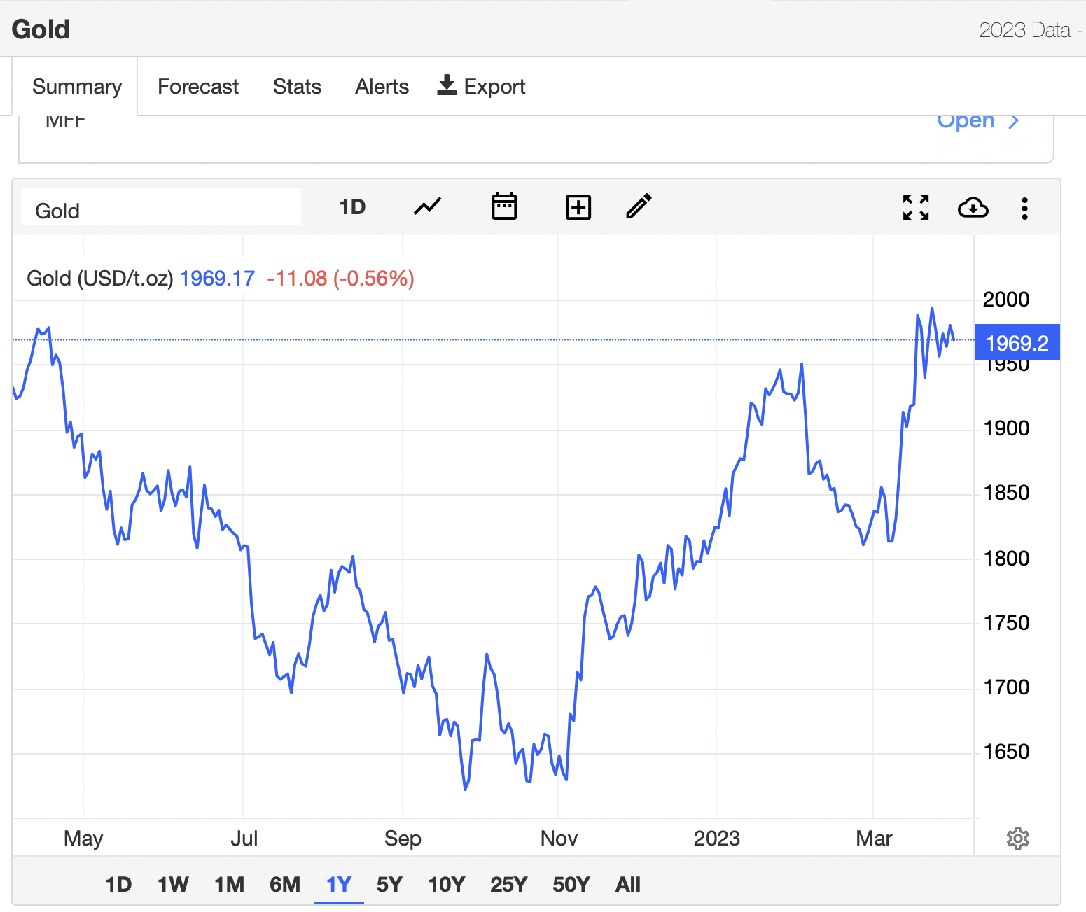
Task: Open the Stats tab
Action: 296,86
